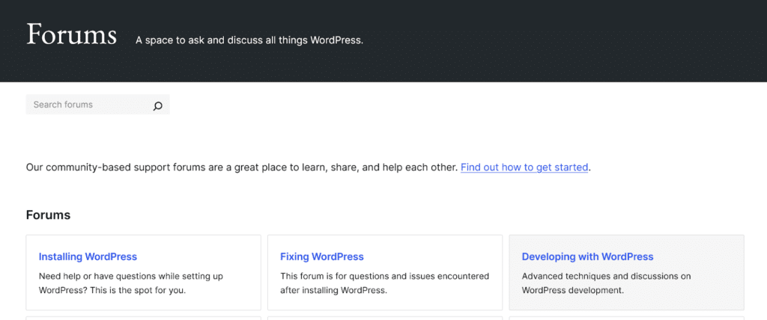This screenshot has height=320, width=767.
Task: Click the bold Forums section heading
Action: coord(48,215)
